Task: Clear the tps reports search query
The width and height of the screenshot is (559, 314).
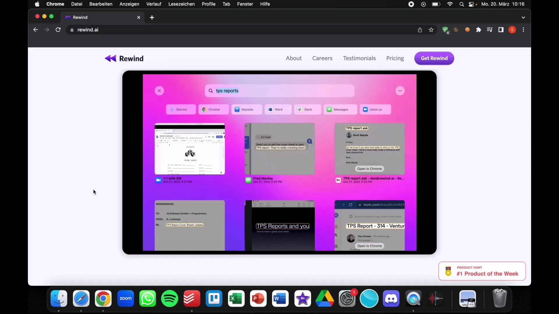Action: click(159, 90)
